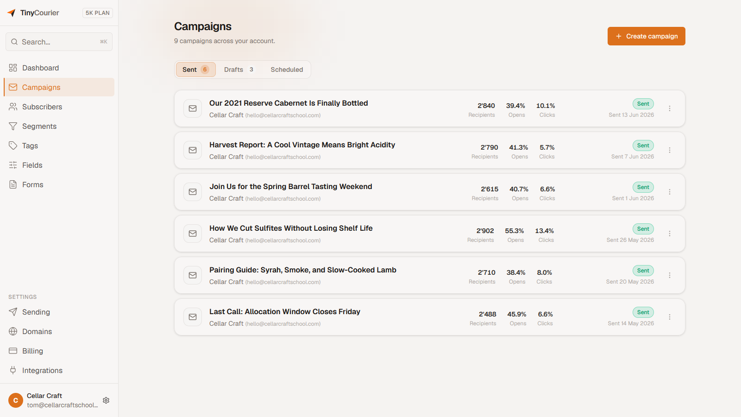Click '13.4%' clicks value
This screenshot has height=417, width=741.
click(x=545, y=231)
